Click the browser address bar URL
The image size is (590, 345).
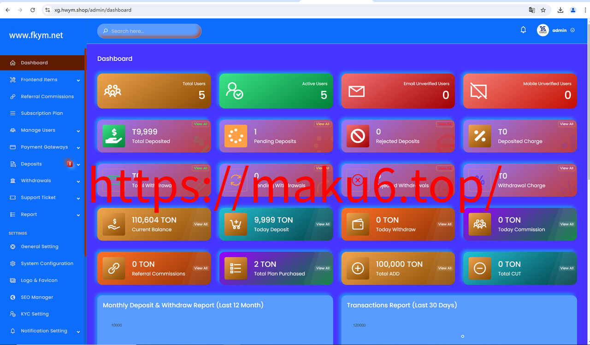(93, 10)
